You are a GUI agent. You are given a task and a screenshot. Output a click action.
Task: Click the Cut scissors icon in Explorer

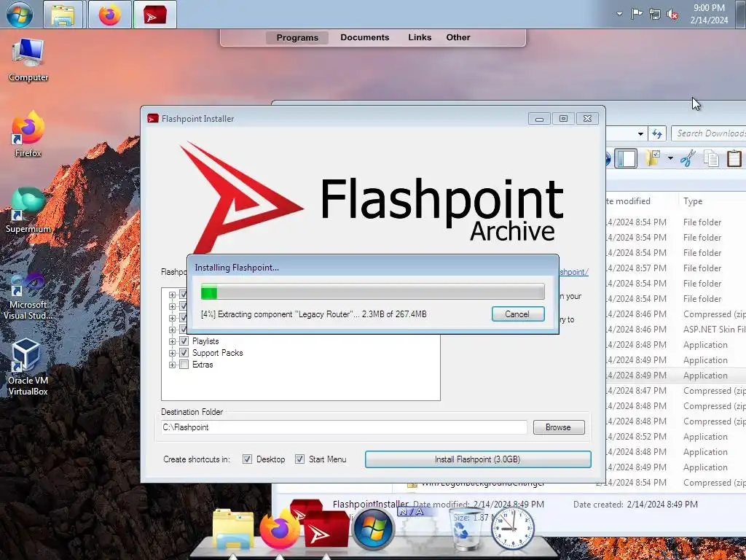tap(688, 158)
